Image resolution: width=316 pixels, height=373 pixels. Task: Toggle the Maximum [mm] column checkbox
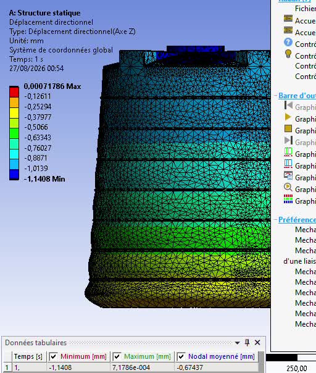coord(117,356)
